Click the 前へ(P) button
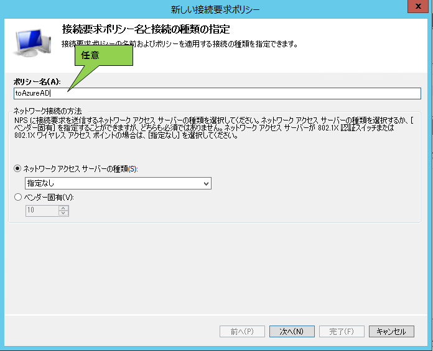Viewport: 433px width, 351px height. click(242, 331)
